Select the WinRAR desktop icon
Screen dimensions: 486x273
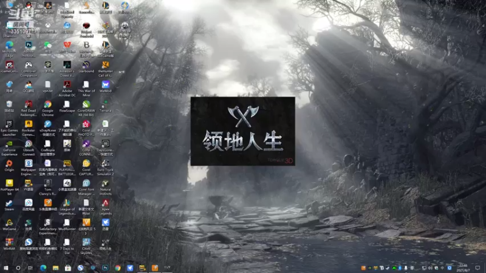click(9, 244)
